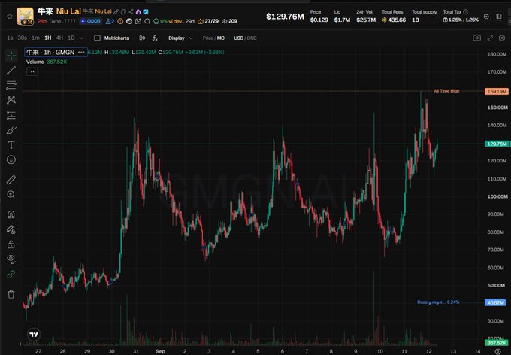Open the QQQB tag badge

pyautogui.click(x=91, y=21)
